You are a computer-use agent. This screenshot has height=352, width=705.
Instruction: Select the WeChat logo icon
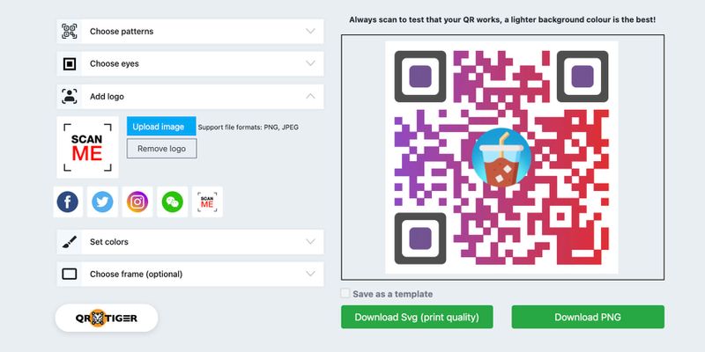[173, 202]
